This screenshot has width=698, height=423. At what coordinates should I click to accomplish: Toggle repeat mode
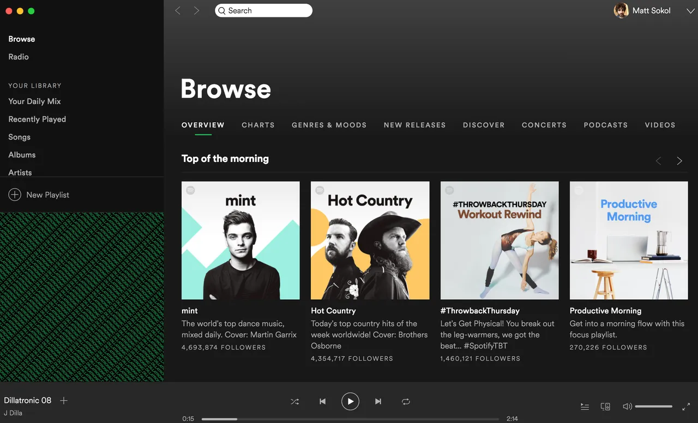[x=406, y=402]
